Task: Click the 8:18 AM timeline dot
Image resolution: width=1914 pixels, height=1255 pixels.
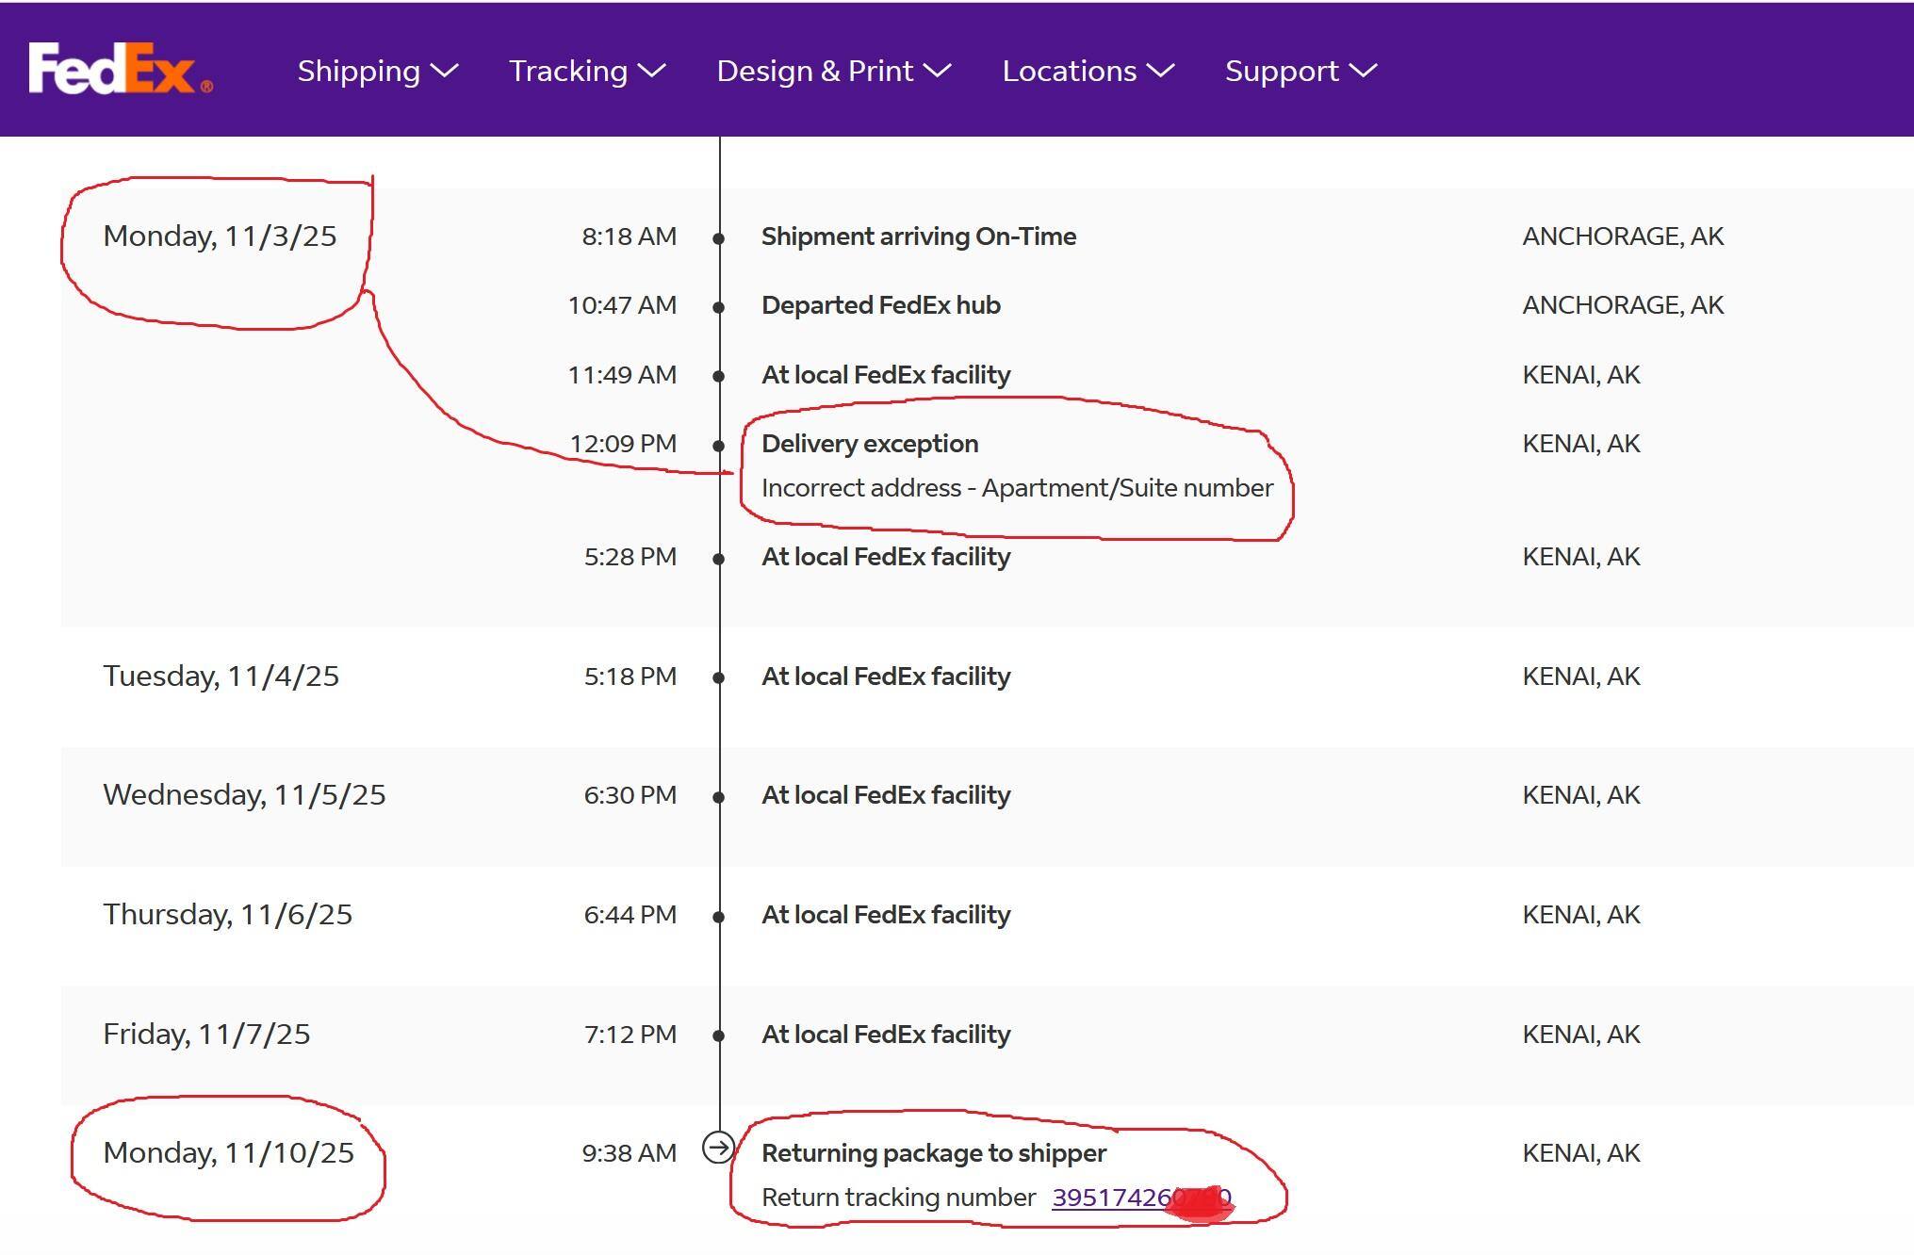Action: [719, 238]
